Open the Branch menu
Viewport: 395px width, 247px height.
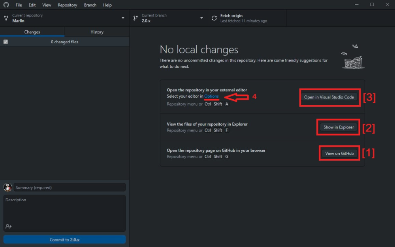click(90, 5)
